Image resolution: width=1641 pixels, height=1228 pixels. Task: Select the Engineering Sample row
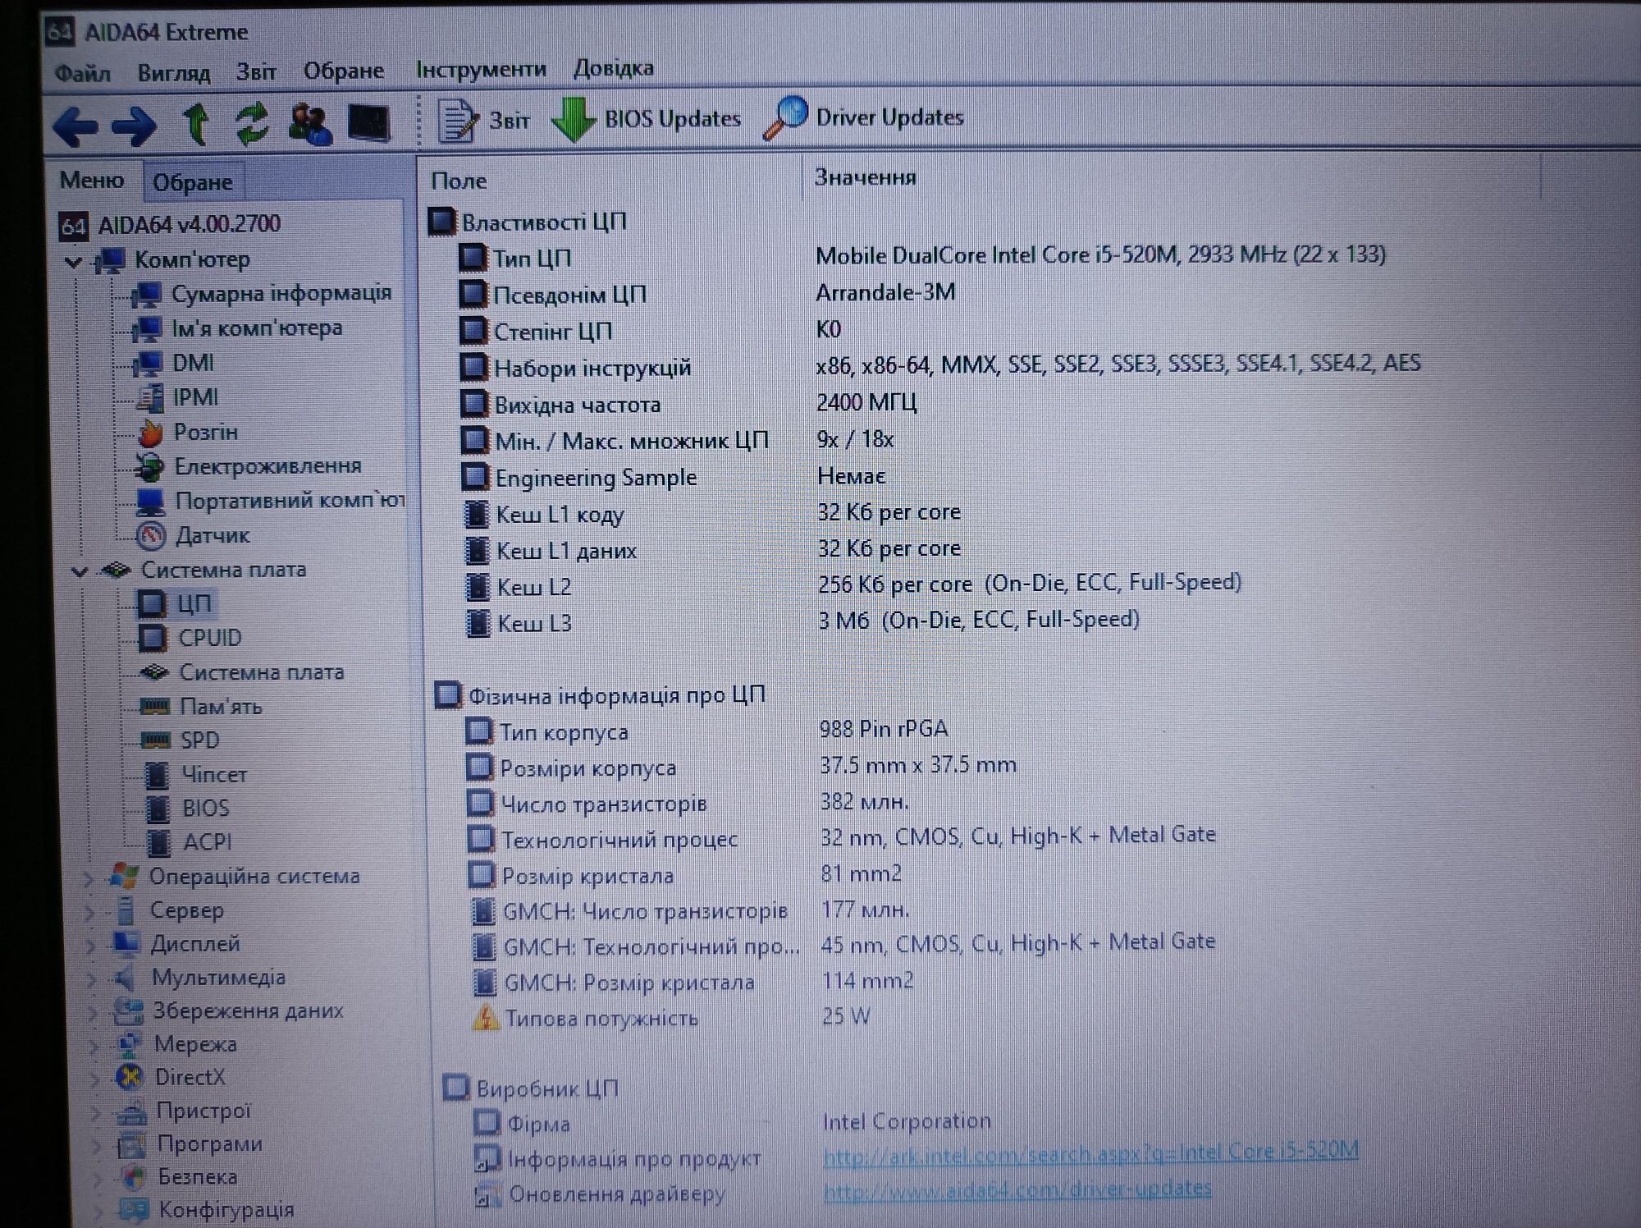pos(673,477)
